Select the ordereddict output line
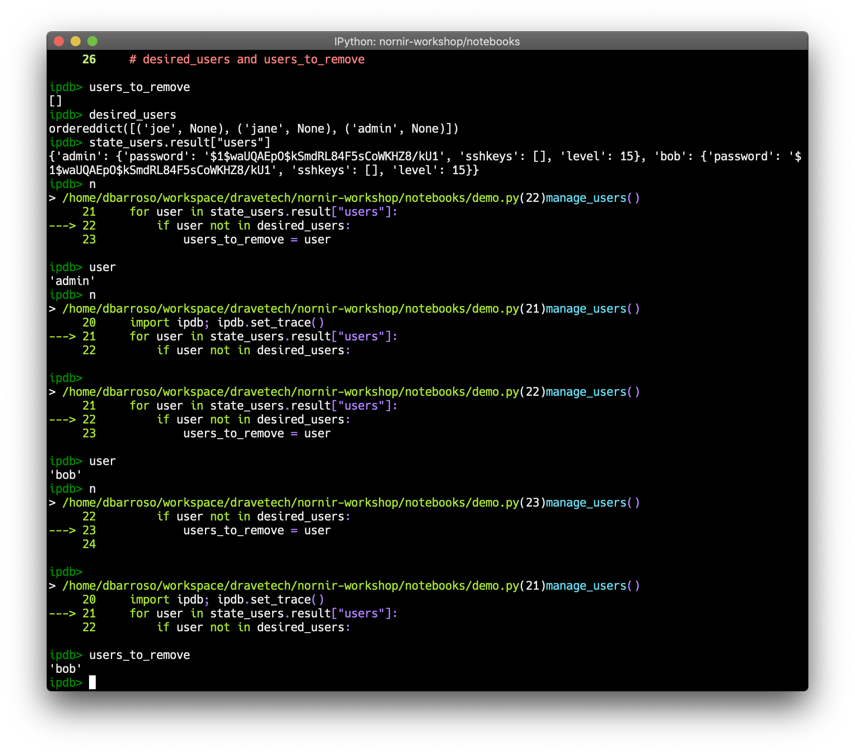 click(252, 128)
